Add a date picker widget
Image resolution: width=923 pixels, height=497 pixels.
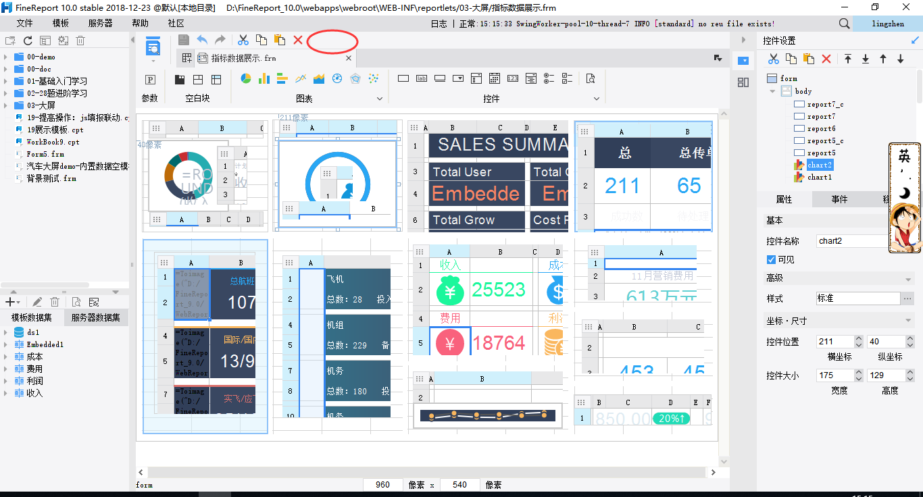point(495,79)
